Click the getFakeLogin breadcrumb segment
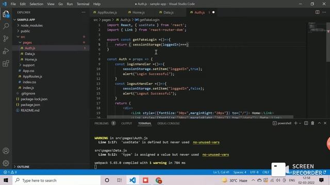 point(150,20)
